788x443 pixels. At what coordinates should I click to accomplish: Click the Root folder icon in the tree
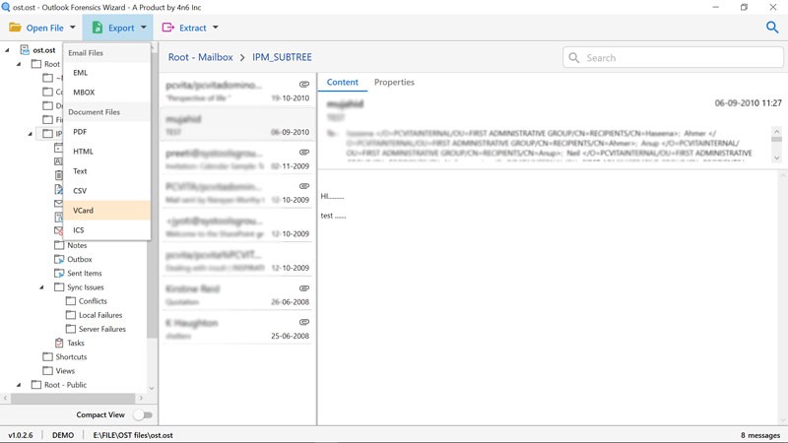click(36, 64)
